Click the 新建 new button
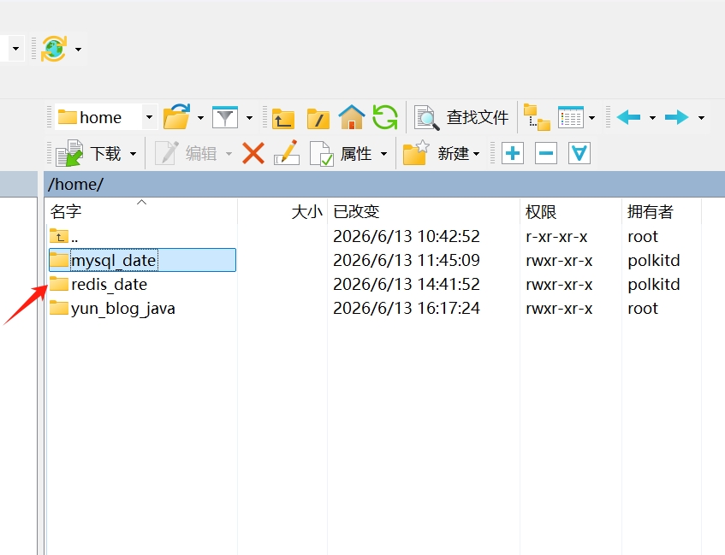 (x=441, y=153)
